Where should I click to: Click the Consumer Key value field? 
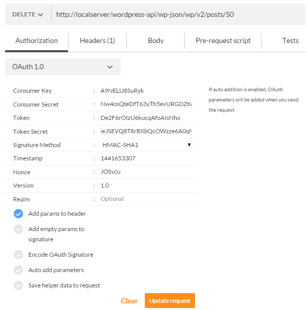pos(146,91)
